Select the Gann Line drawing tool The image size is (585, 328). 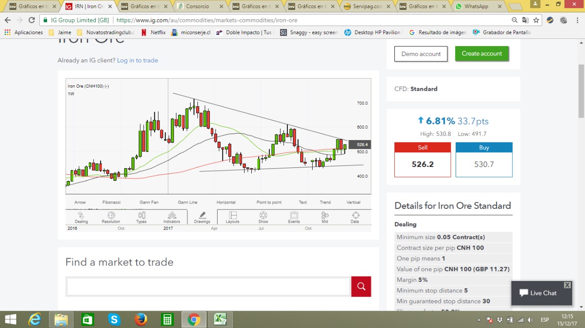click(187, 202)
